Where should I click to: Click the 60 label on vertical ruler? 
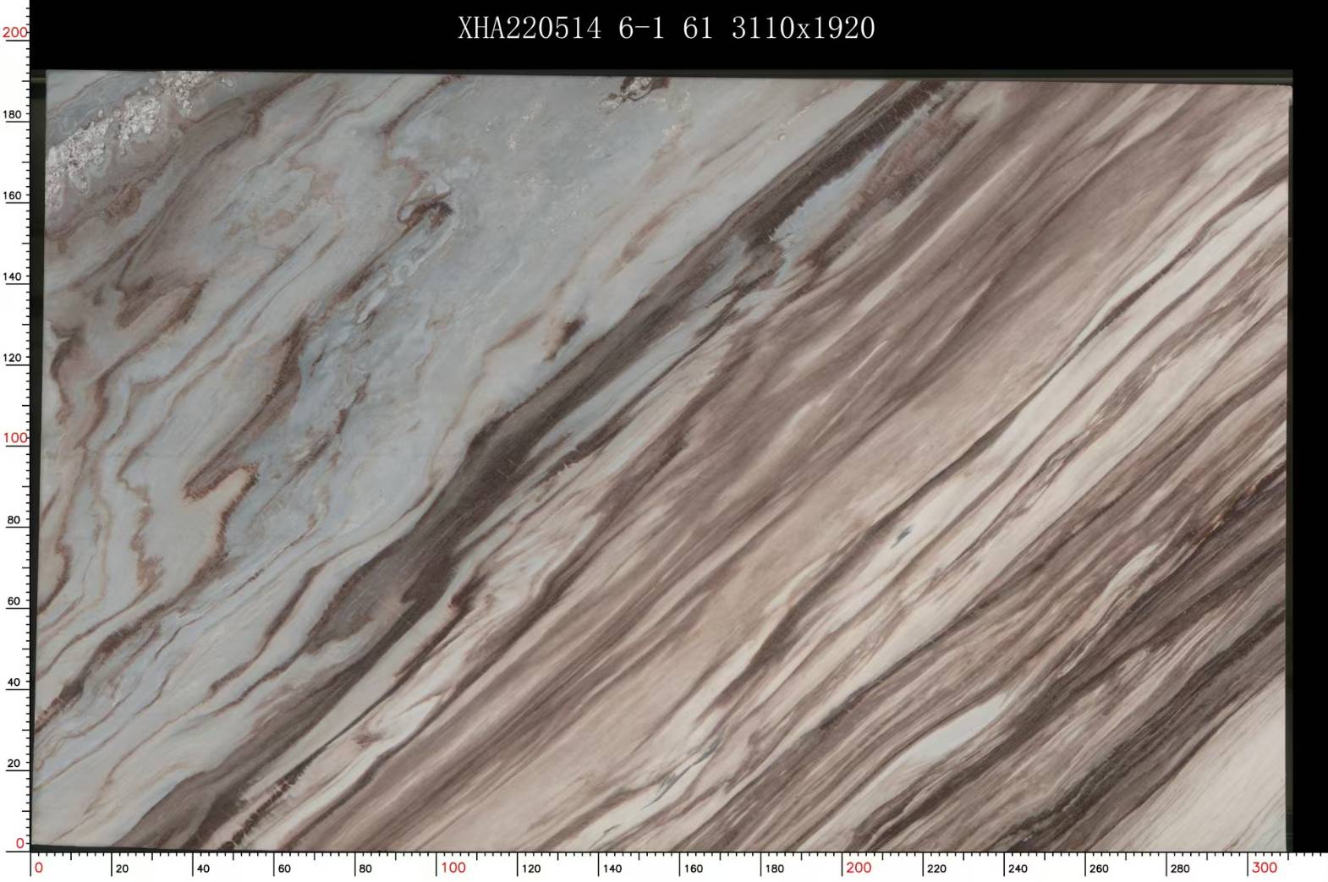point(14,601)
